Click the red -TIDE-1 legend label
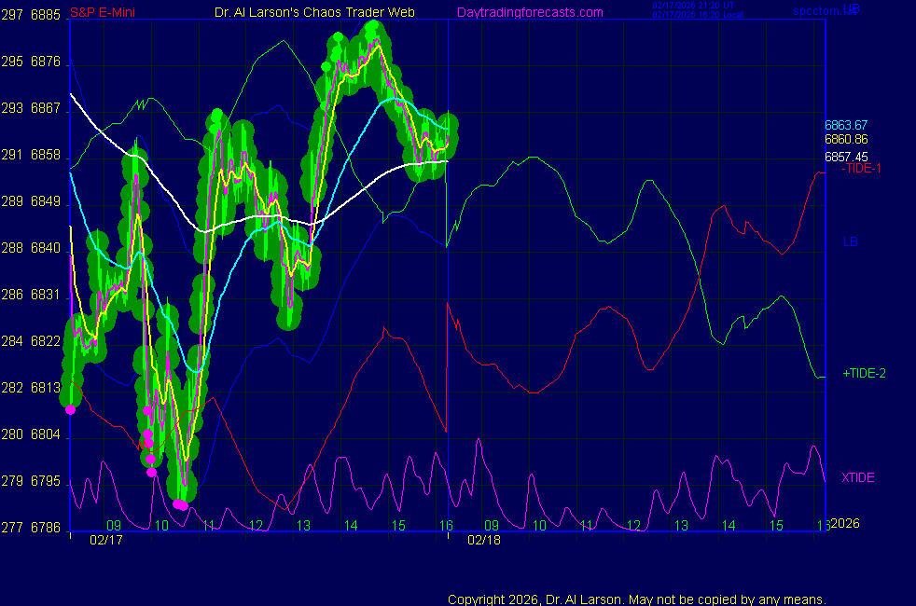The width and height of the screenshot is (916, 606). tap(862, 169)
